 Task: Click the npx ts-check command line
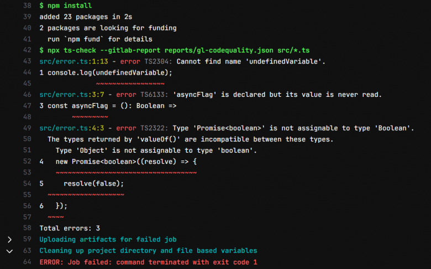pyautogui.click(x=175, y=50)
